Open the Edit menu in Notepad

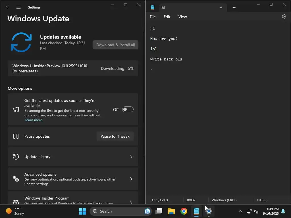[x=167, y=17]
